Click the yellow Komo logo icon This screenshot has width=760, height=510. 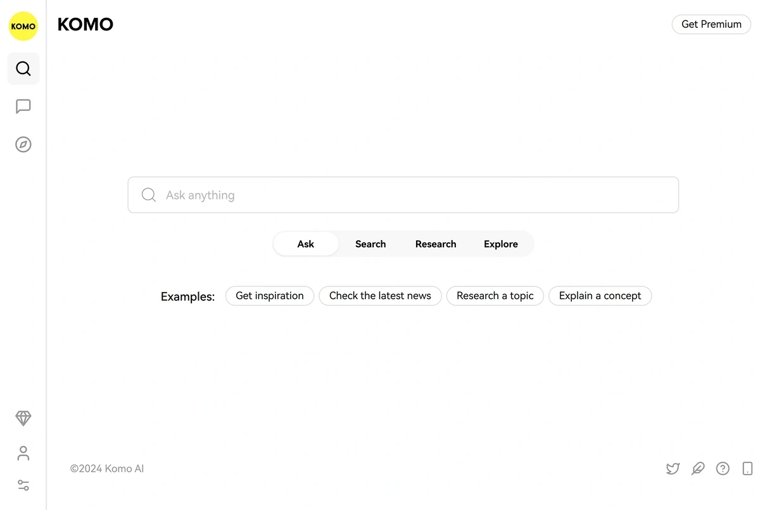(23, 26)
